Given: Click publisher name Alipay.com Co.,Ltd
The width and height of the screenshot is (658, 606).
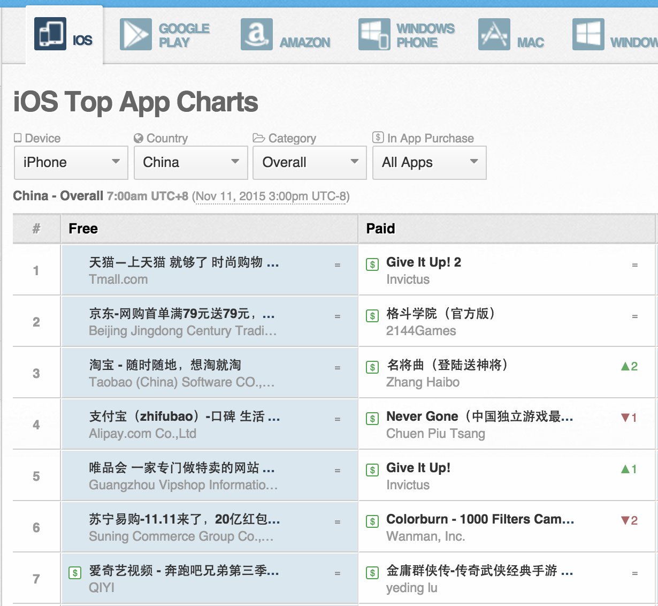Looking at the screenshot, I should 142,434.
